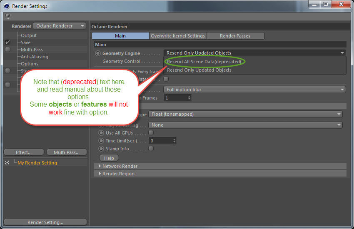The width and height of the screenshot is (354, 229).
Task: Minimize the Render Settings window
Action: click(314, 4)
